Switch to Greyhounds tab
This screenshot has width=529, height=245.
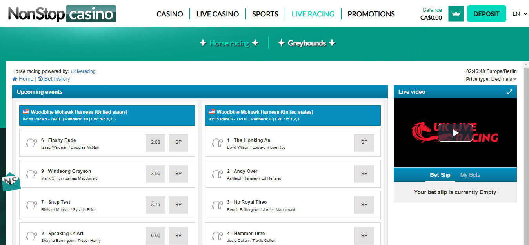click(x=307, y=43)
